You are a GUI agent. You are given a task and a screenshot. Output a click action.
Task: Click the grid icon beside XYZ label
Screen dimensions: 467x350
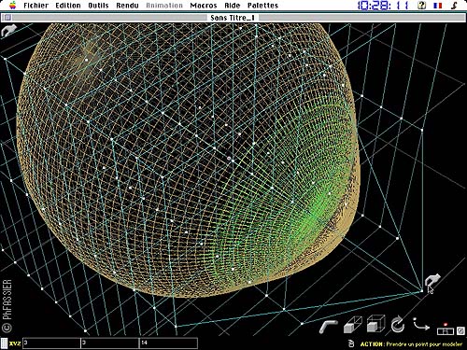(x=4, y=343)
